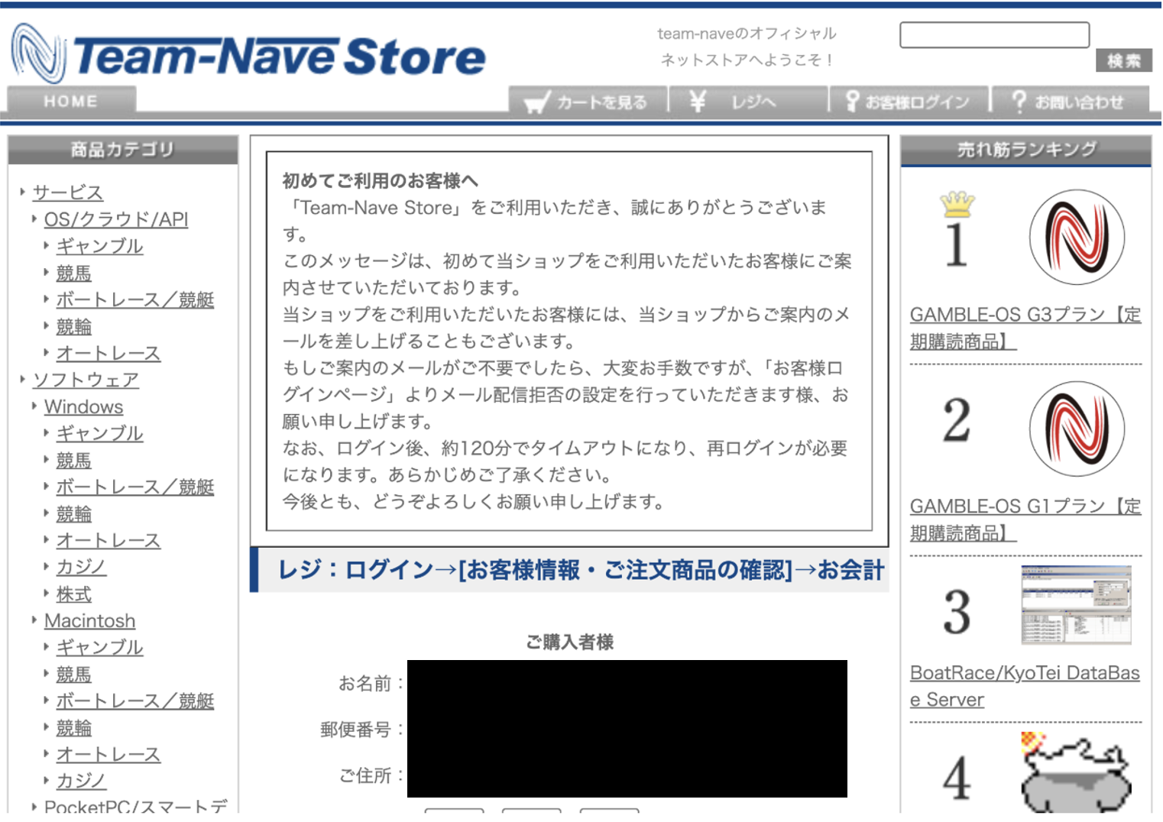The width and height of the screenshot is (1163, 822).
Task: Click rank 1 product logo thumbnail
Action: point(1077,238)
